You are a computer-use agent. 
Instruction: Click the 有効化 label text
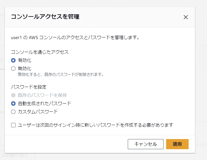coord(24,60)
